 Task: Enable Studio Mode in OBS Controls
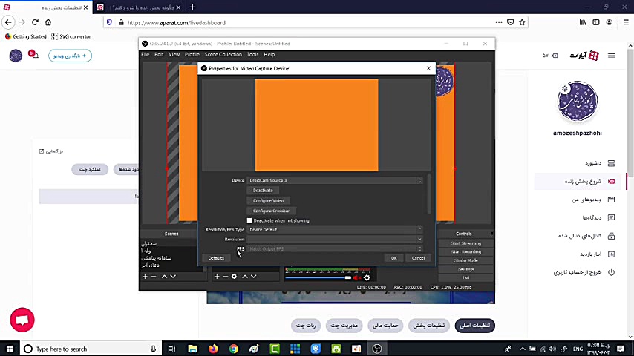(465, 260)
